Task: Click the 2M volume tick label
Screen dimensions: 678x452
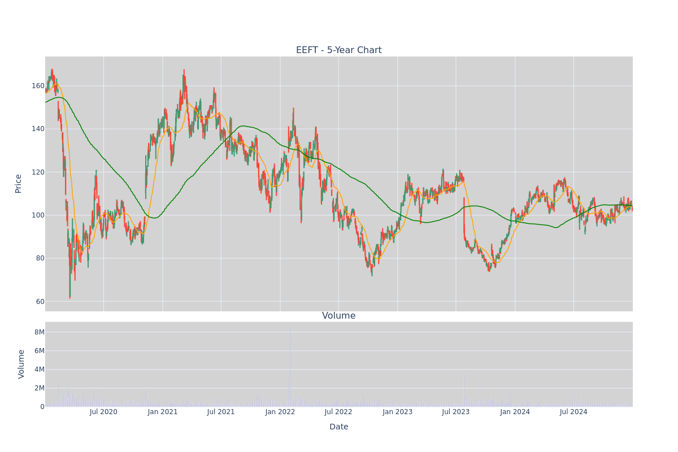Action: point(39,388)
